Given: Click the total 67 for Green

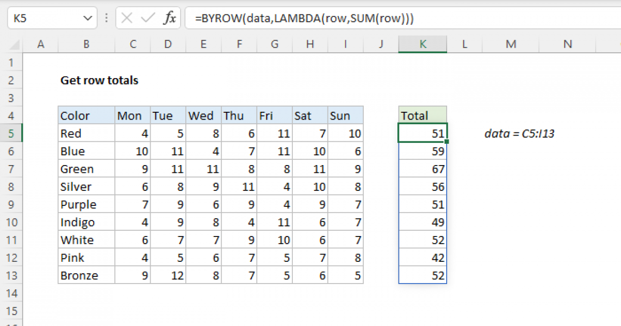Looking at the screenshot, I should click(x=423, y=169).
